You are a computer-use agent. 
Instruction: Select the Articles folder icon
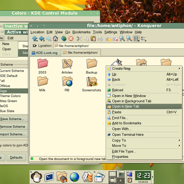coord(67,63)
